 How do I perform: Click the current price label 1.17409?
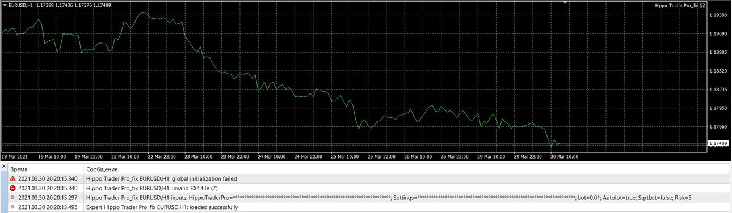(720, 144)
